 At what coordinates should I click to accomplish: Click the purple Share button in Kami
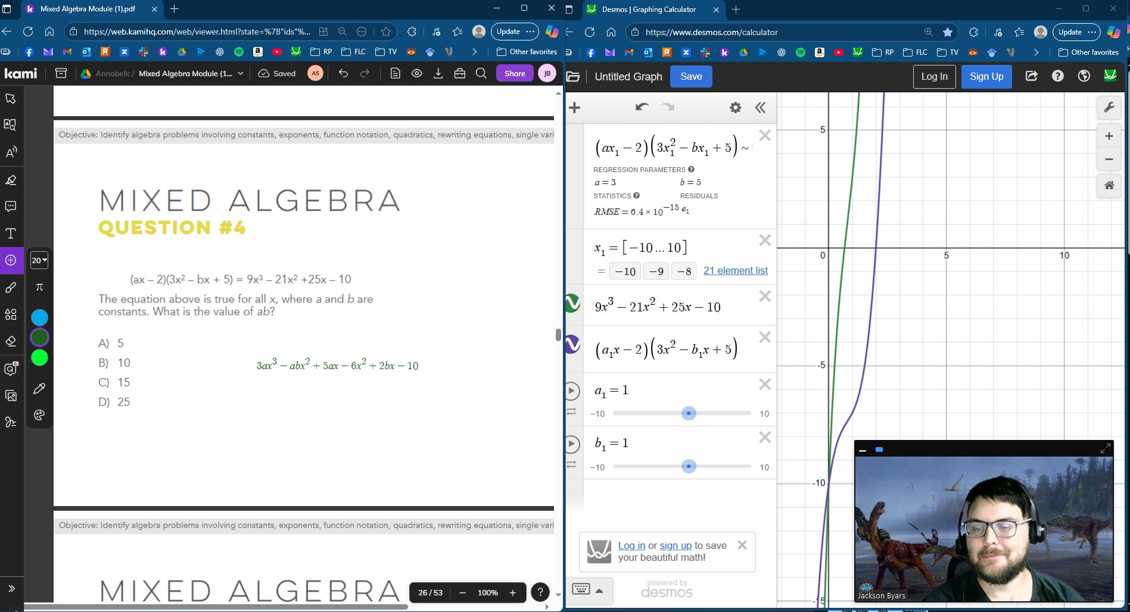click(x=515, y=73)
